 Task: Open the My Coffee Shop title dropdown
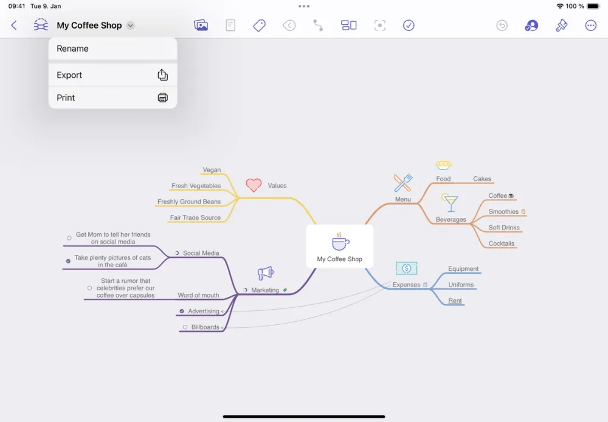130,26
